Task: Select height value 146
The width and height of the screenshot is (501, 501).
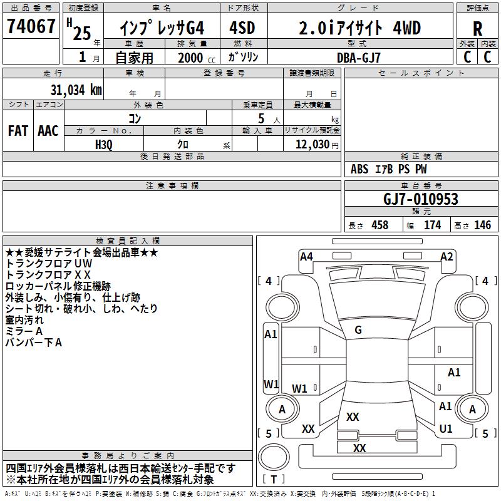Action: coord(482,225)
